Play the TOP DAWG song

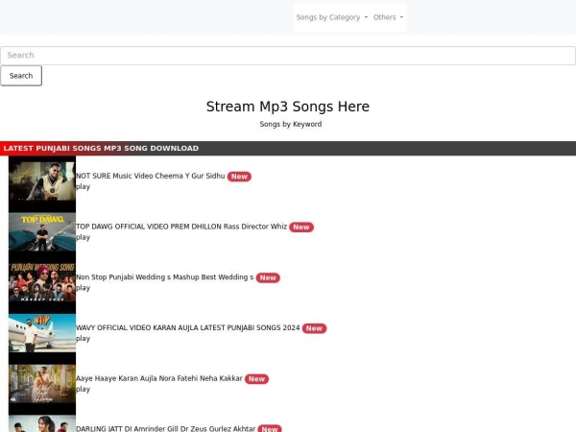(83, 237)
